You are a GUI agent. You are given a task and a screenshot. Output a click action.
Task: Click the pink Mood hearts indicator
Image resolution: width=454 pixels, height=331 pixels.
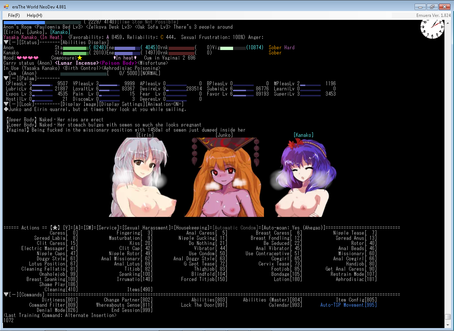coord(28,58)
